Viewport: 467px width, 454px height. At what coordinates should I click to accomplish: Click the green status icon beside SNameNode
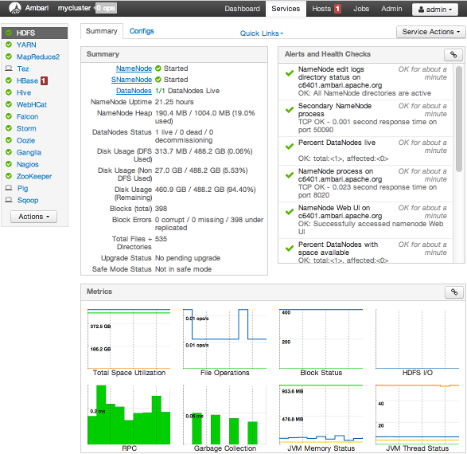point(158,80)
